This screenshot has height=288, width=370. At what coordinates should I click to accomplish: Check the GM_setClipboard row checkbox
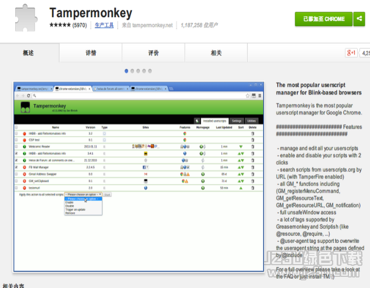coord(16,181)
